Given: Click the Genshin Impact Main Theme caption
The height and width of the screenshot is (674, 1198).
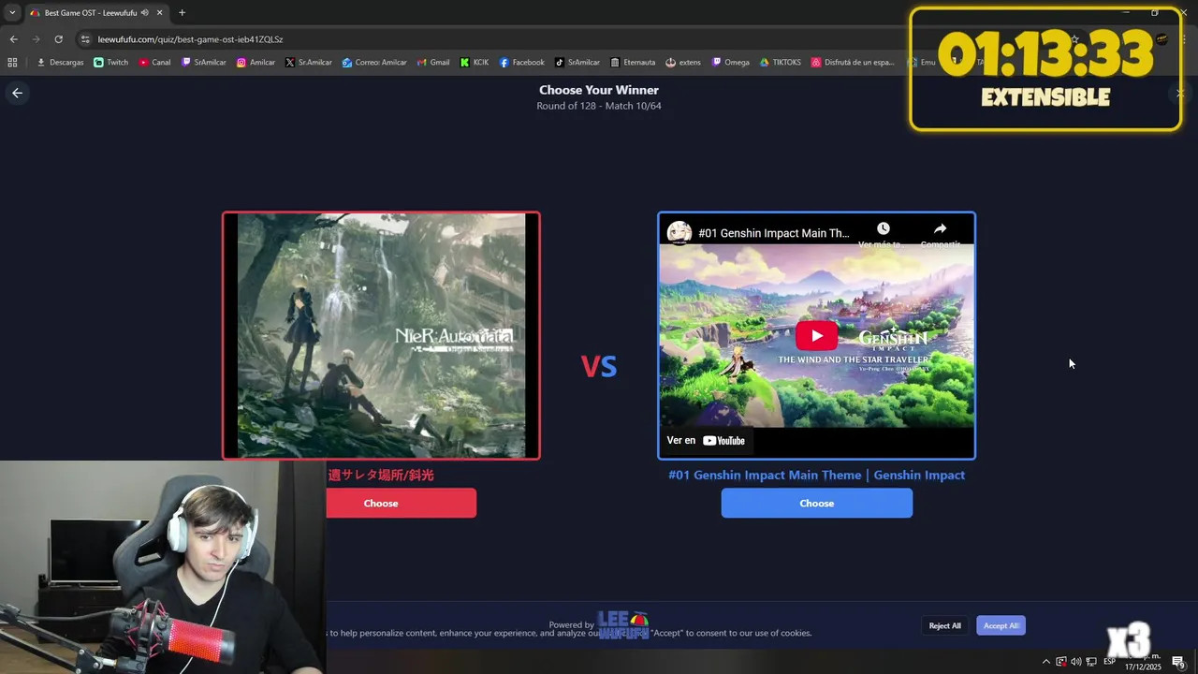Looking at the screenshot, I should [x=816, y=475].
